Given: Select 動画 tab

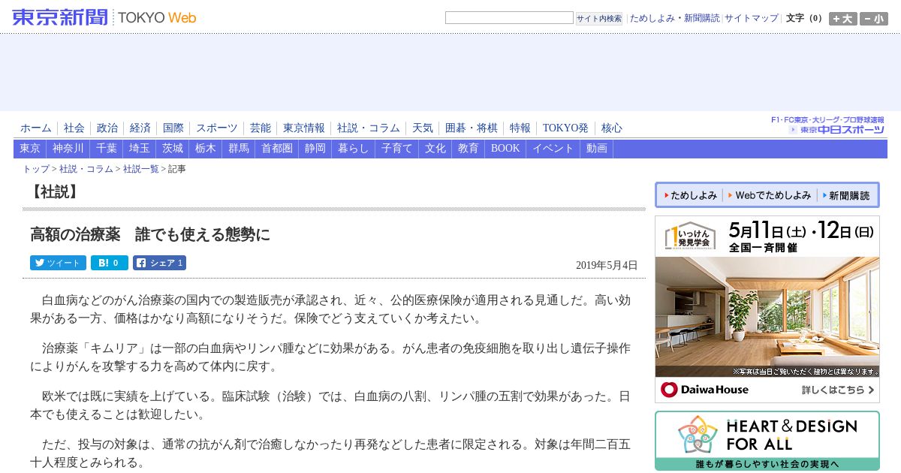Looking at the screenshot, I should tap(597, 149).
